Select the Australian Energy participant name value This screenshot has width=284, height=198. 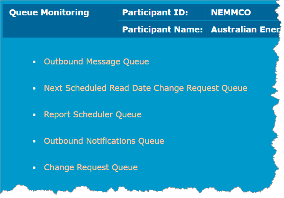click(x=246, y=29)
